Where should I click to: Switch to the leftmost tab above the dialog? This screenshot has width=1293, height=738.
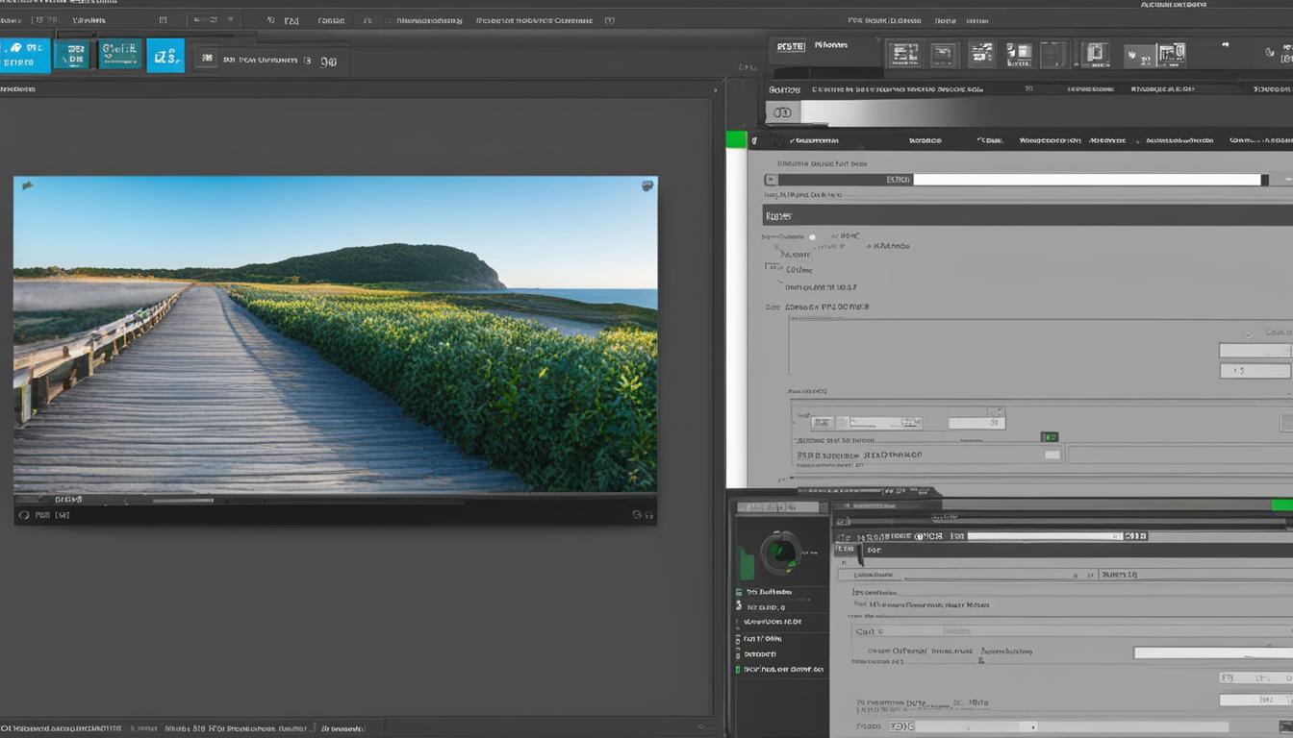pyautogui.click(x=813, y=139)
